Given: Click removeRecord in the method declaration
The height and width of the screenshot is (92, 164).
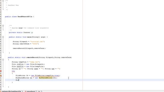Looking at the screenshot, I should 32,57.
